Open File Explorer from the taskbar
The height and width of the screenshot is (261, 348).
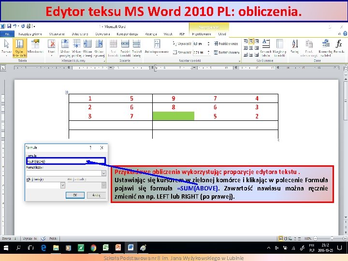pyautogui.click(x=56, y=247)
